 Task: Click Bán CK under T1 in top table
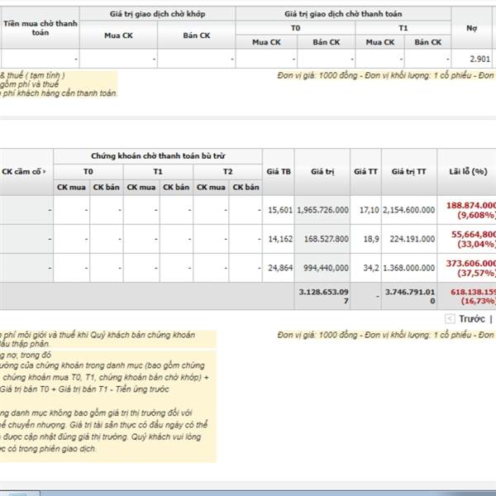pyautogui.click(x=428, y=41)
